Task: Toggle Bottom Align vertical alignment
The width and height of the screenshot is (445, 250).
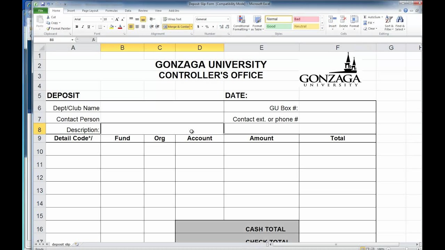Action: (143, 19)
